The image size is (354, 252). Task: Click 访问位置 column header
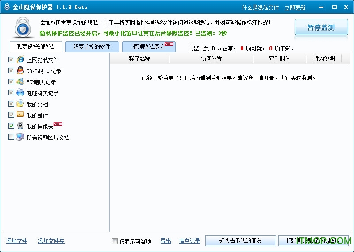pyautogui.click(x=211, y=59)
